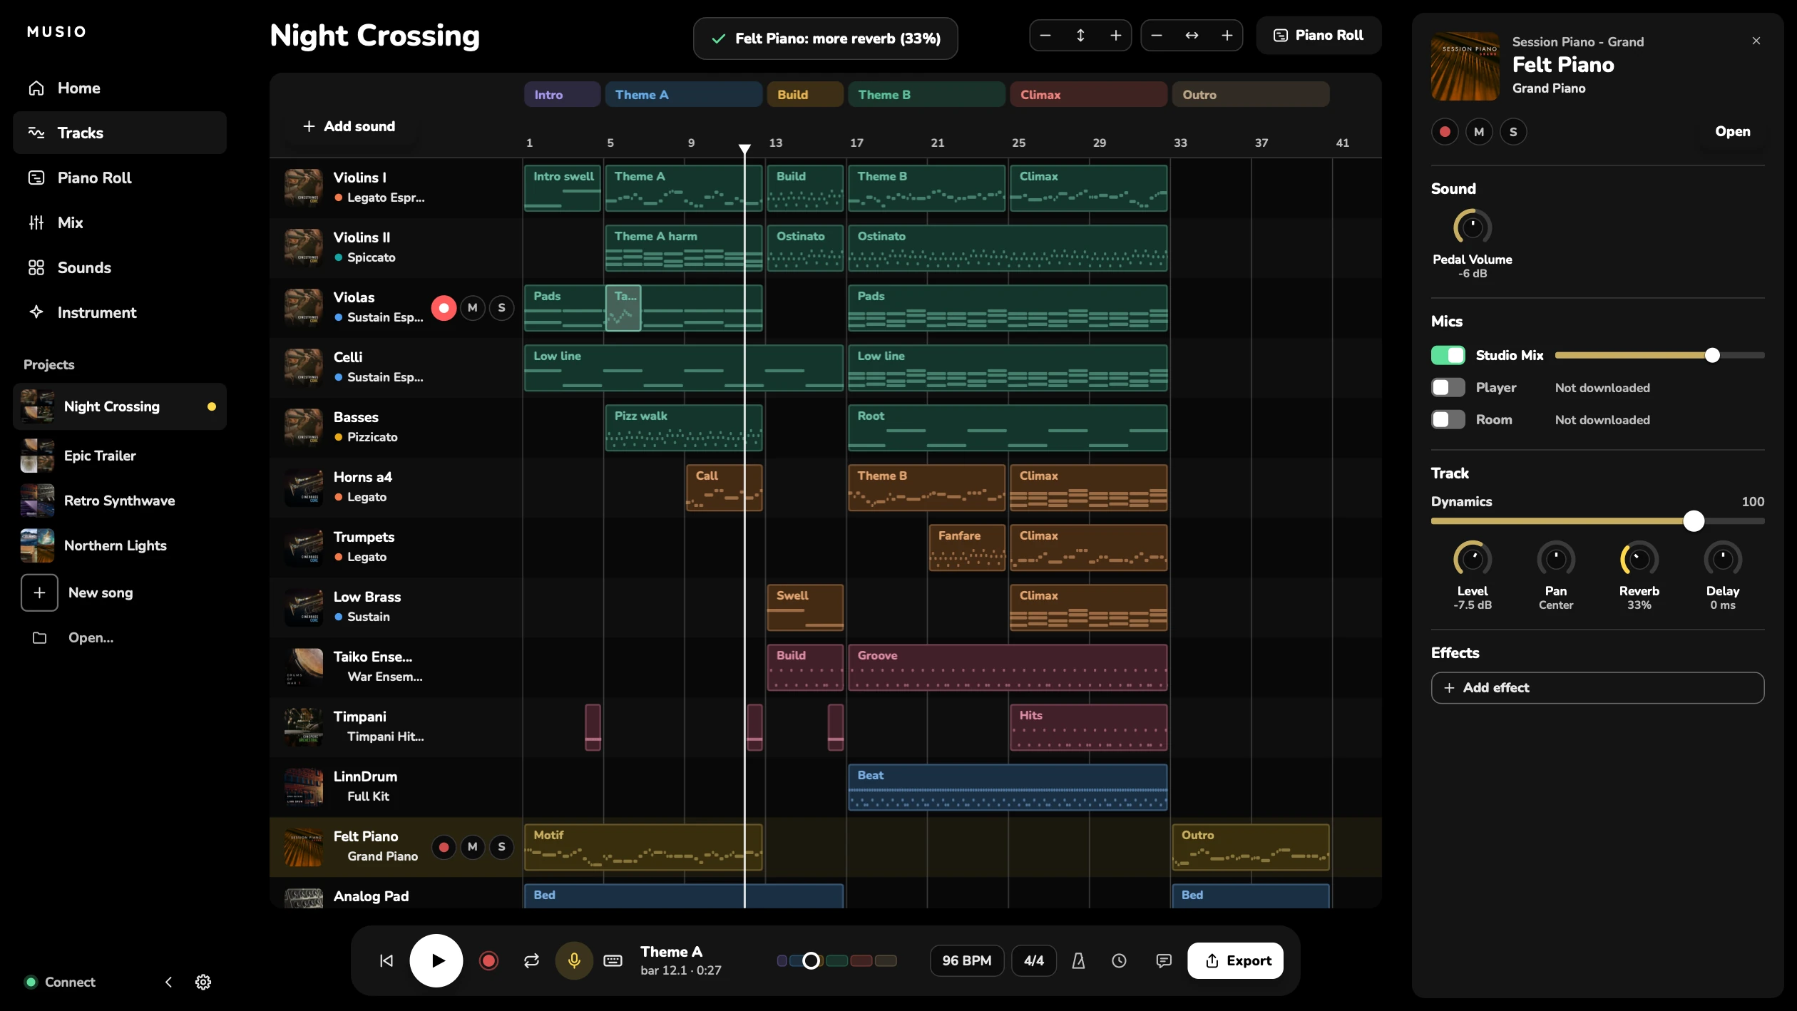This screenshot has height=1011, width=1797.
Task: Select the Climax section marker
Action: [1088, 94]
